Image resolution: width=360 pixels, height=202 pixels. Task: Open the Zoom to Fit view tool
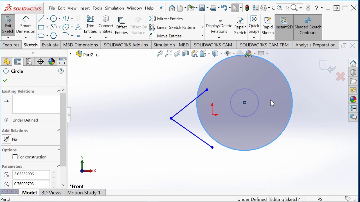160,54
